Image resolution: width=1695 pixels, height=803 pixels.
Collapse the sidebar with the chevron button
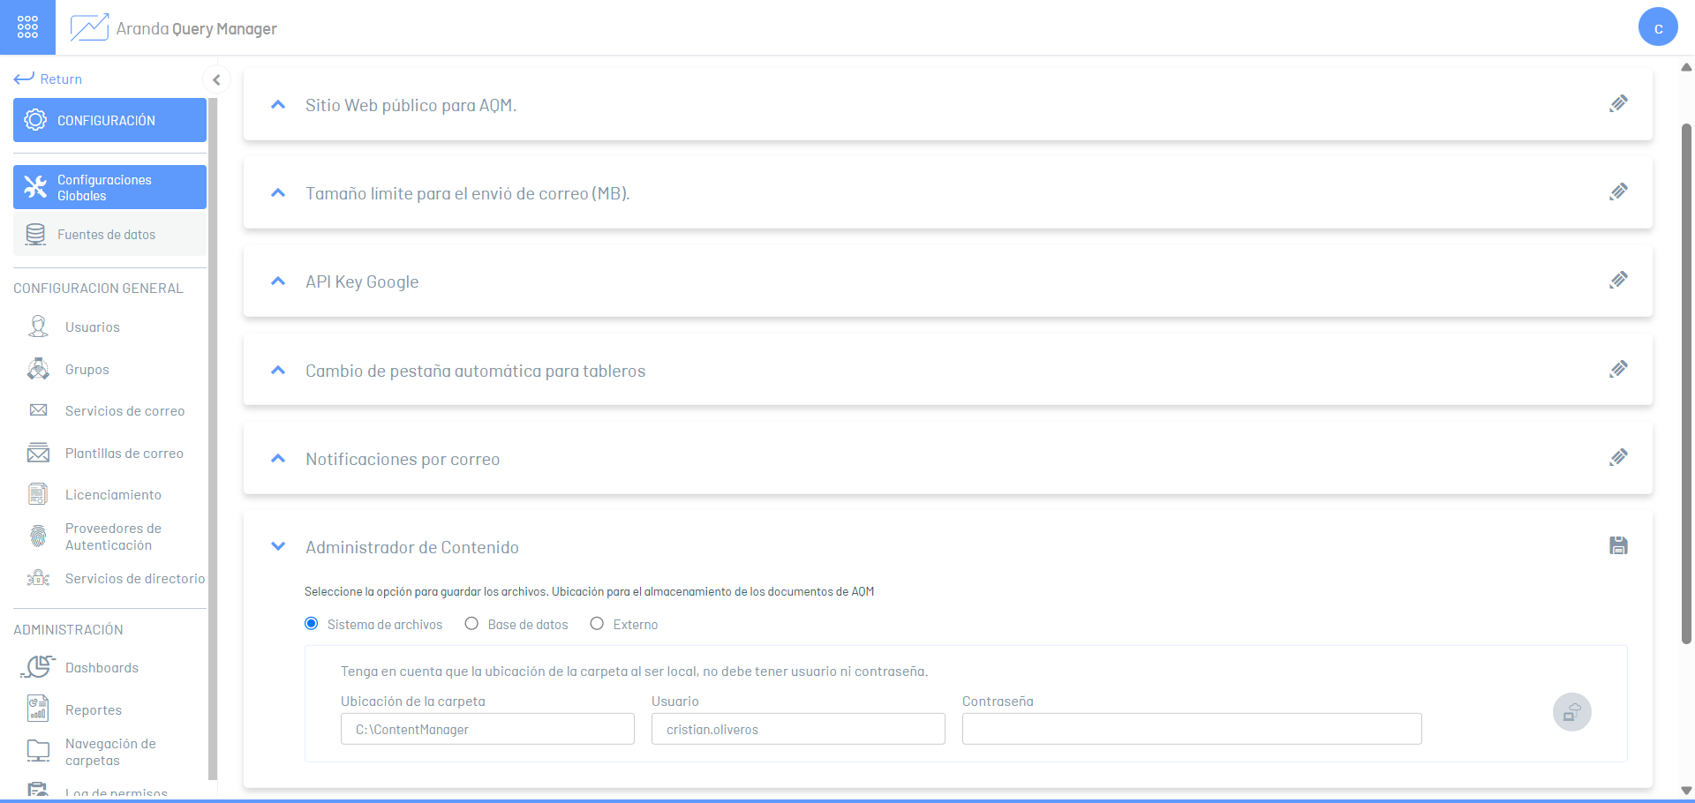pos(216,79)
